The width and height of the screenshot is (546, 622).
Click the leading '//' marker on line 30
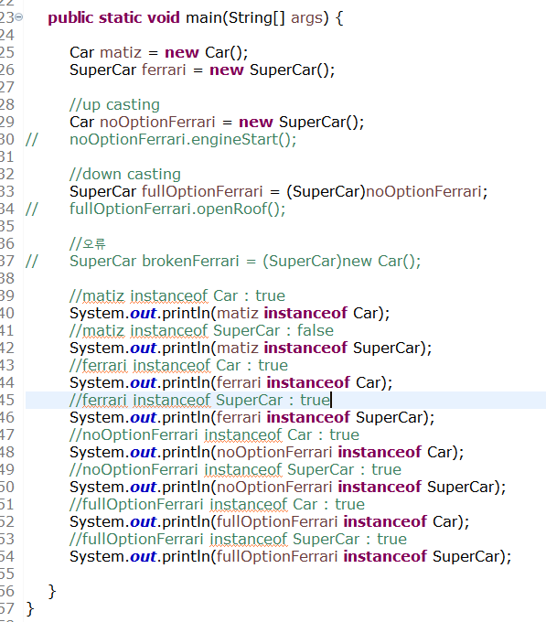(32, 140)
